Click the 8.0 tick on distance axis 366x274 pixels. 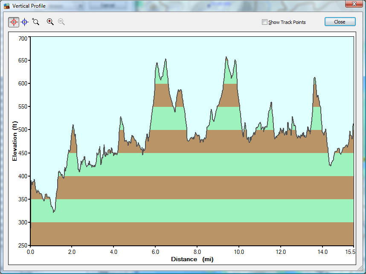coord(197,252)
